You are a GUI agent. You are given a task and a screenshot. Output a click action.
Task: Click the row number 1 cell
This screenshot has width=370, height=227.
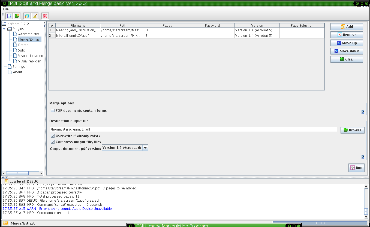52,30
